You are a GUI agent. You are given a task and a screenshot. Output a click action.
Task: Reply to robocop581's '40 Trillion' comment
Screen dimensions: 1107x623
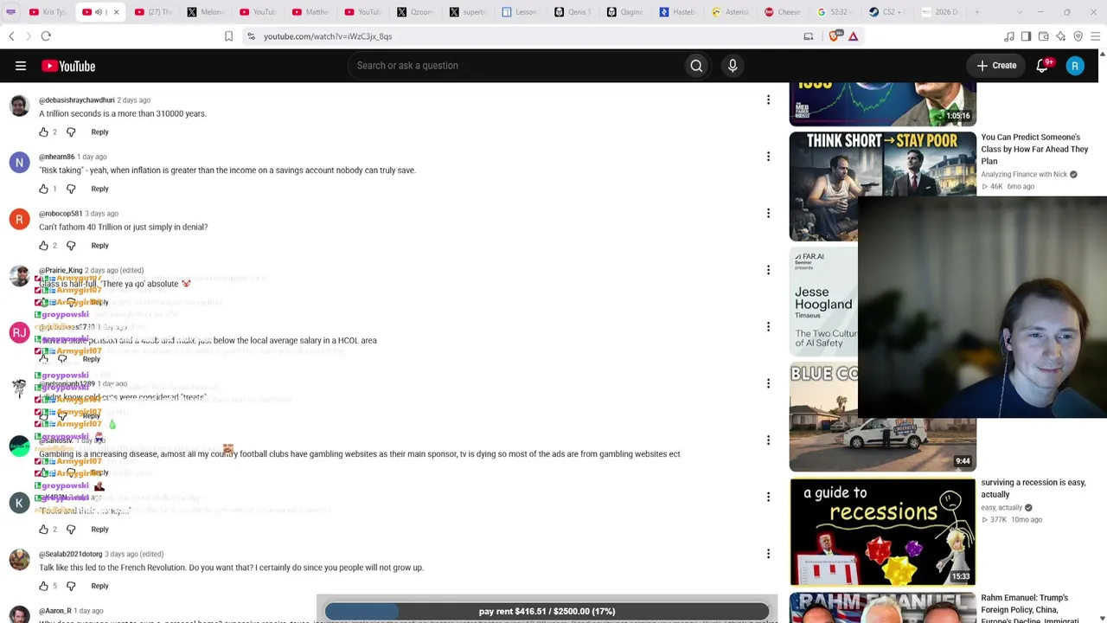99,246
